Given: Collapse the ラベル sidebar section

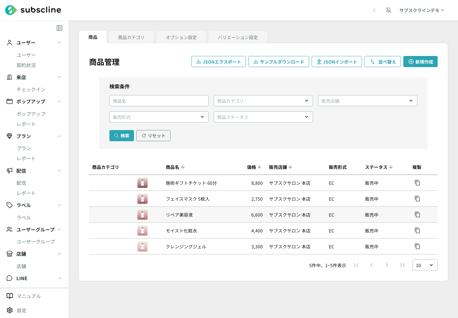Looking at the screenshot, I should tap(59, 205).
